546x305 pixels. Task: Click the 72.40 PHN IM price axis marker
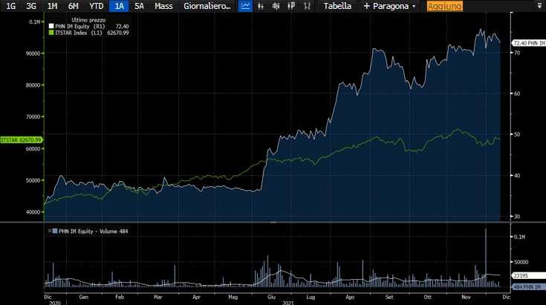(529, 43)
